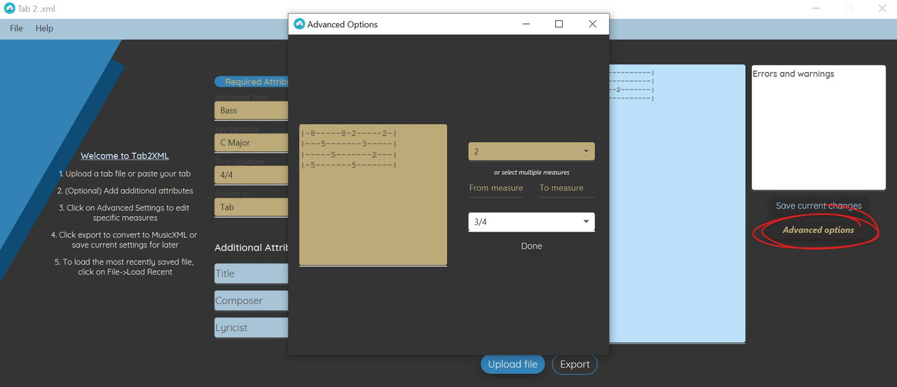
Task: Open the measure number dropdown showing 2
Action: point(531,151)
